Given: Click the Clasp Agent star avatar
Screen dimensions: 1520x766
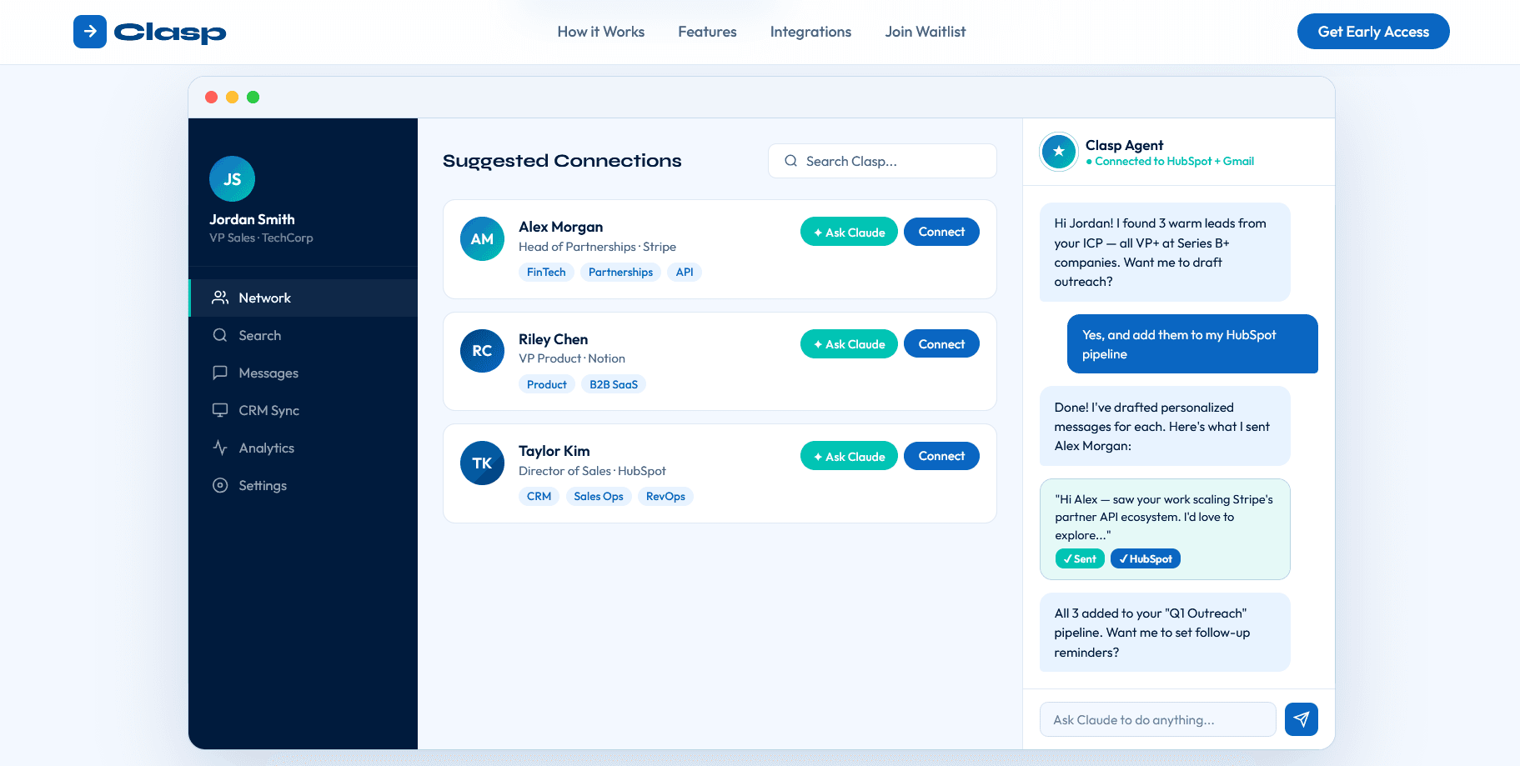Looking at the screenshot, I should coord(1059,152).
